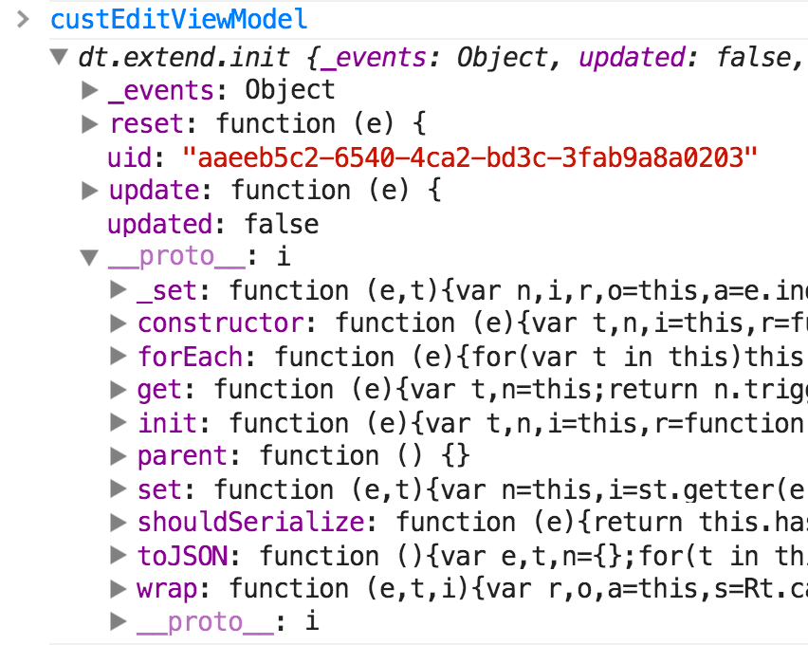Screen dimensions: 808x645
Task: Expand the constructor function arrow
Action: [119, 323]
